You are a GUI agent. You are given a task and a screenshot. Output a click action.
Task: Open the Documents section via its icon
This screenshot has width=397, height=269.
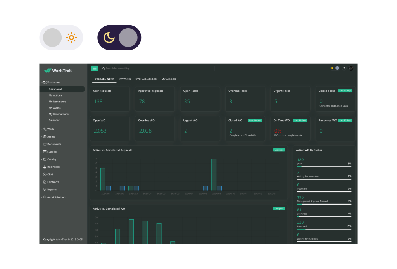[x=45, y=144]
